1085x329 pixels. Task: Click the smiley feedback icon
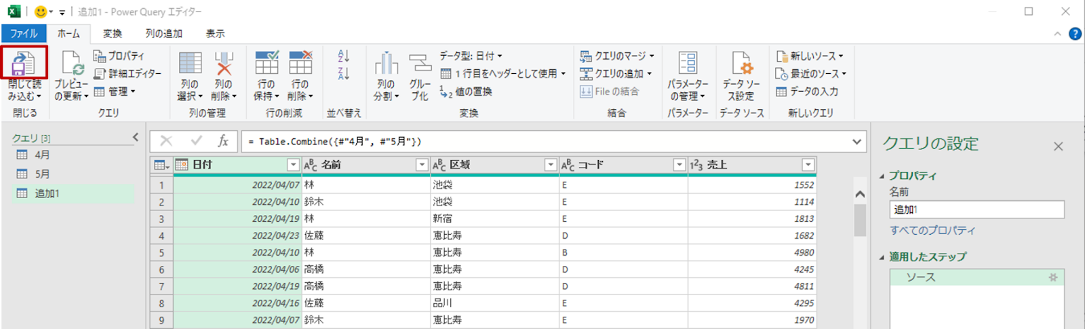[x=41, y=12]
